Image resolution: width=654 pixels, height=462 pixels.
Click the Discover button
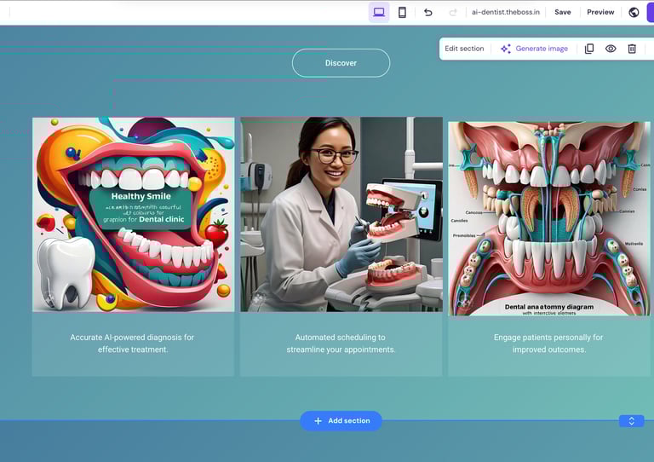341,63
